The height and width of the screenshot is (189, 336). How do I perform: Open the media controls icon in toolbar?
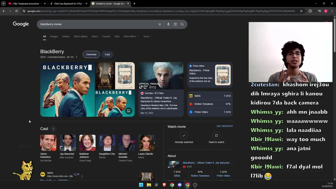tap(319, 11)
